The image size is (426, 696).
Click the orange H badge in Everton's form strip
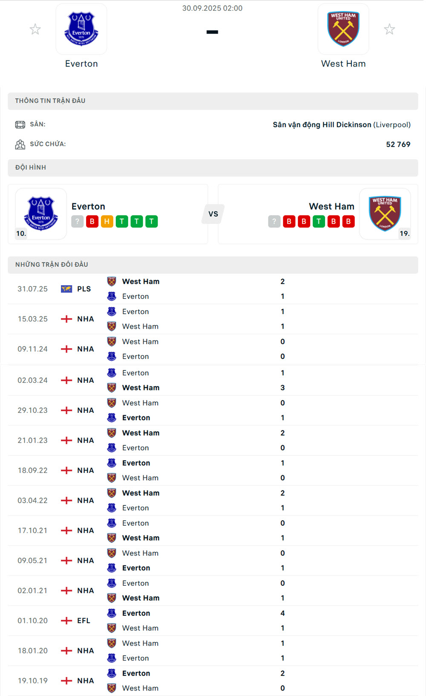(x=106, y=221)
